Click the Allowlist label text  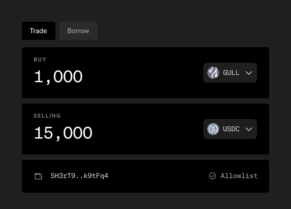239,176
